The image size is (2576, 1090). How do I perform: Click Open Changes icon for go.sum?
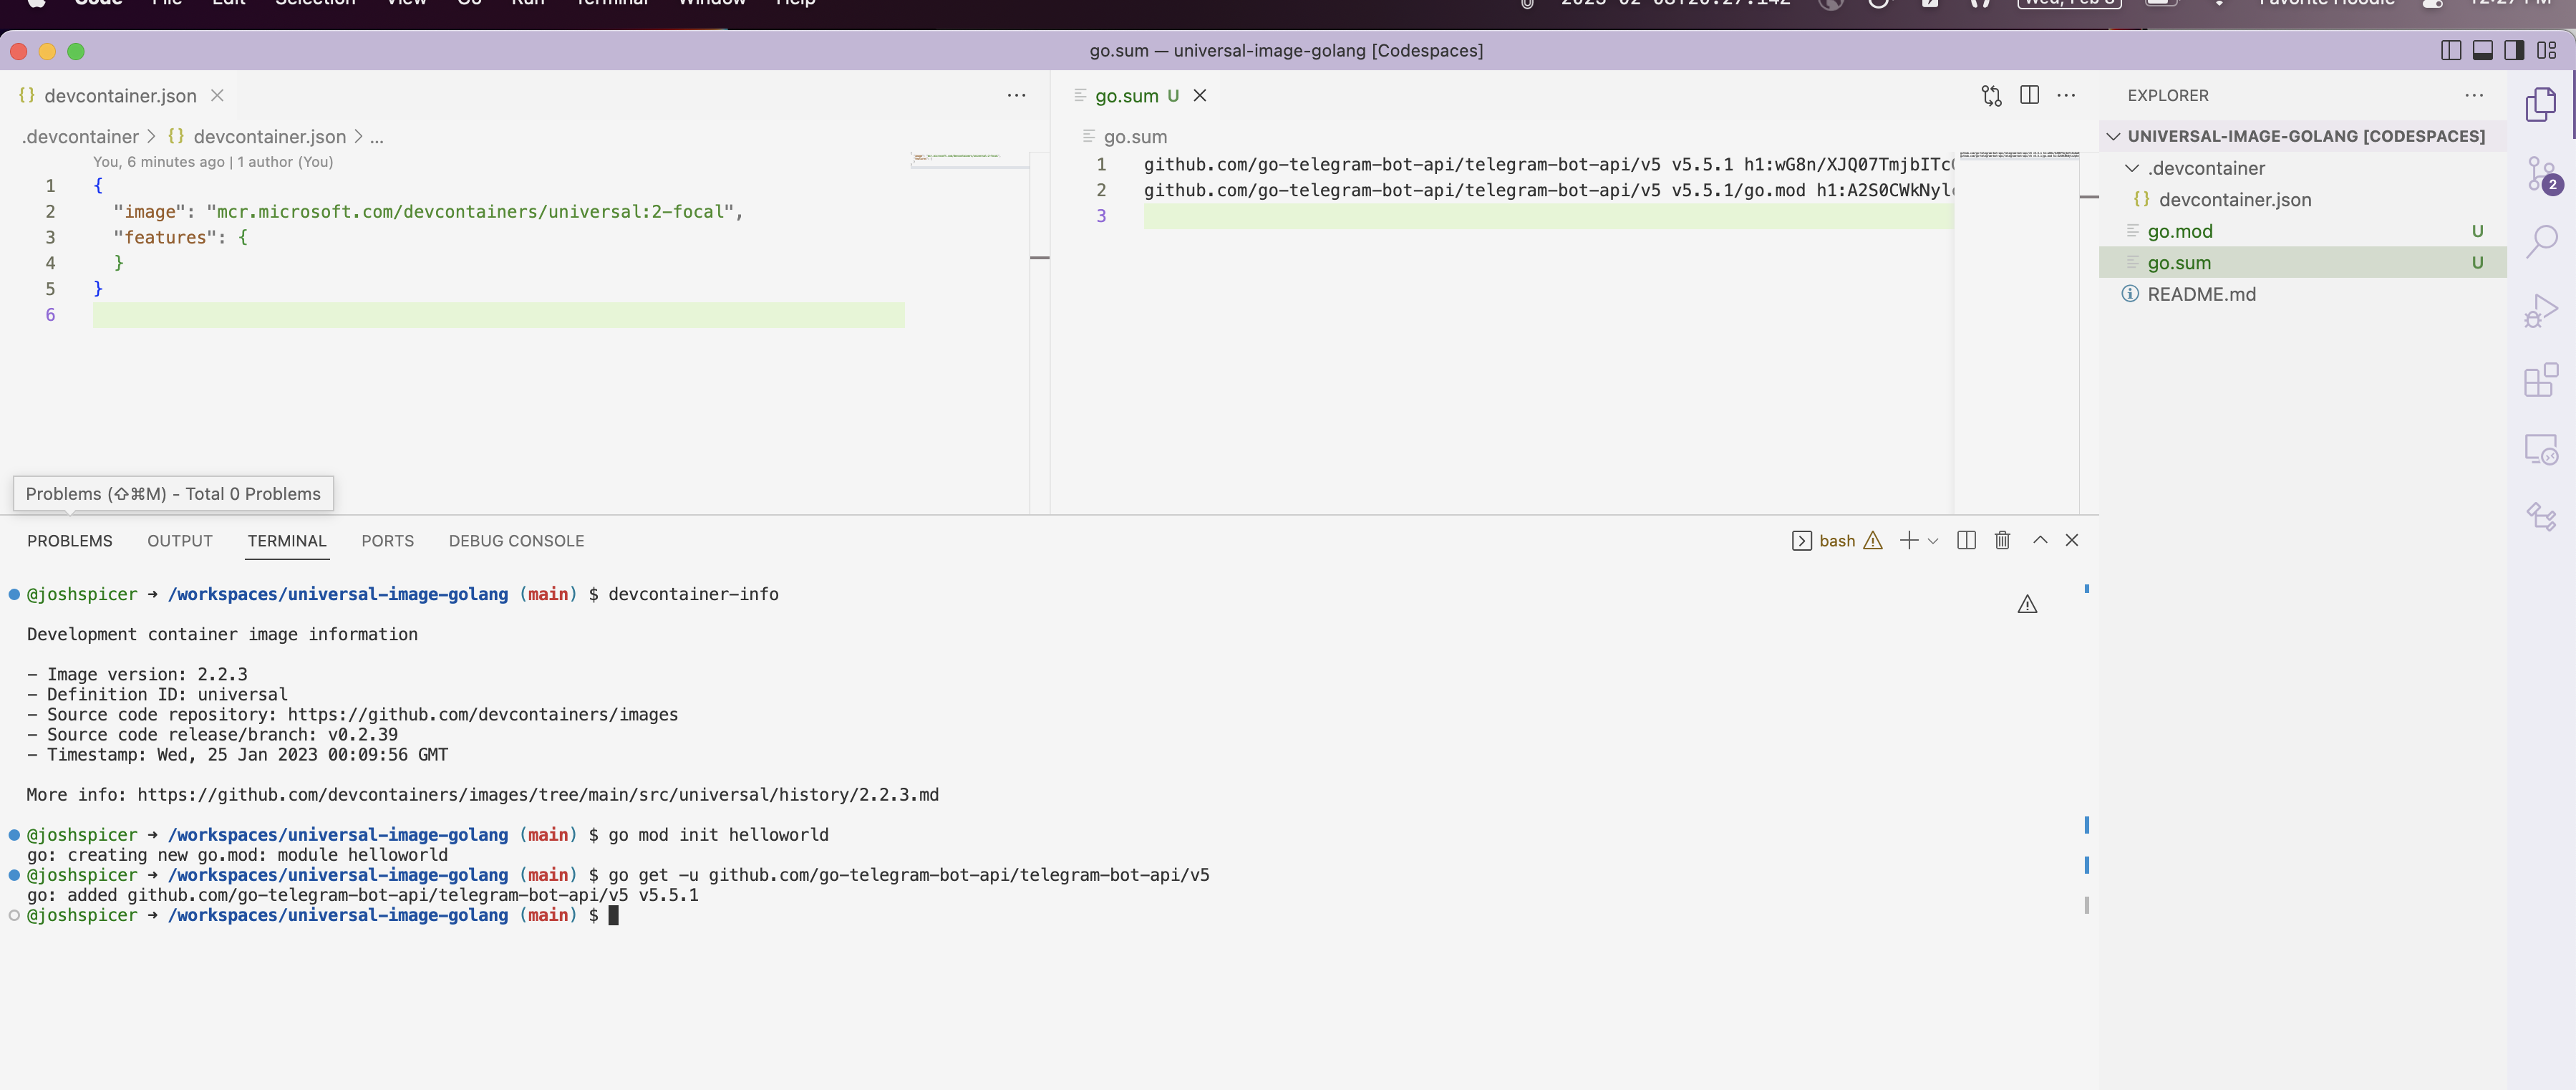click(1991, 95)
